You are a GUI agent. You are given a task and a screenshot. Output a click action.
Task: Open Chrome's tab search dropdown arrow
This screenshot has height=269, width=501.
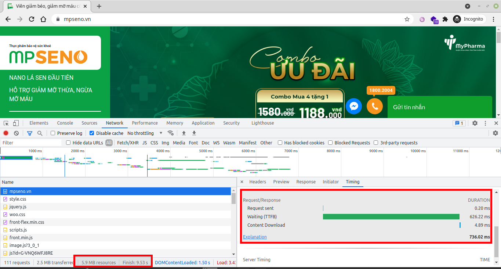point(468,6)
